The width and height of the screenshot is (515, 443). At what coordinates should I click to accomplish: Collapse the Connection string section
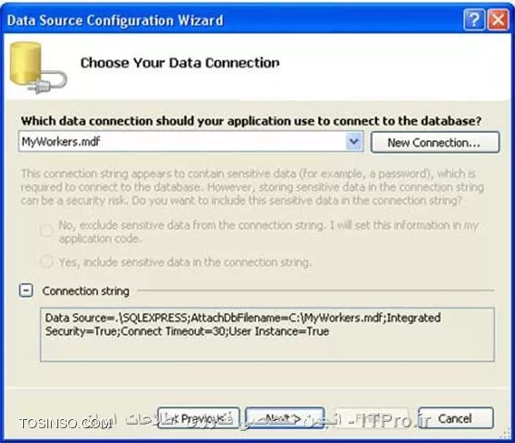click(x=26, y=290)
